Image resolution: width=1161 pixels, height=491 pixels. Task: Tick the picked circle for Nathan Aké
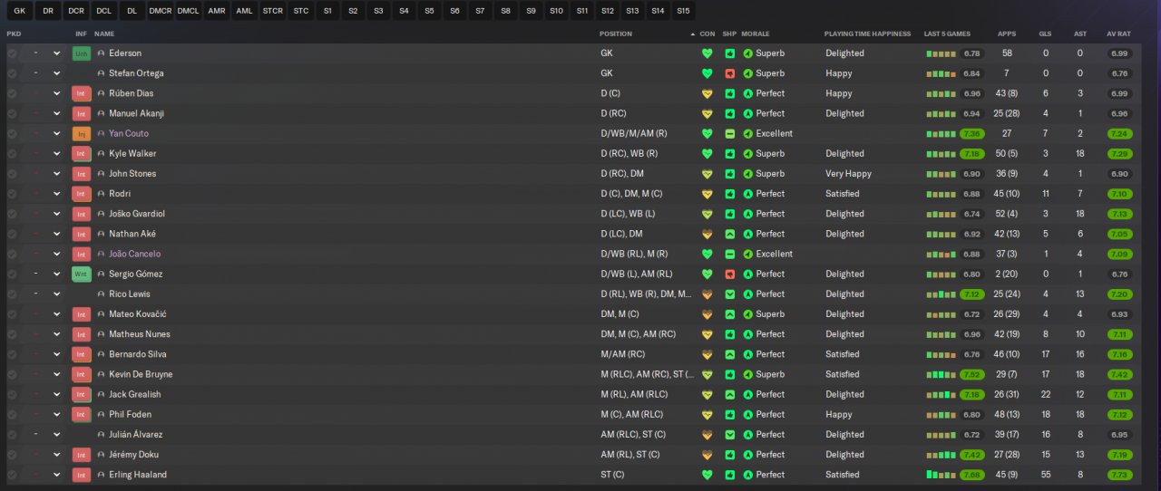[12, 234]
